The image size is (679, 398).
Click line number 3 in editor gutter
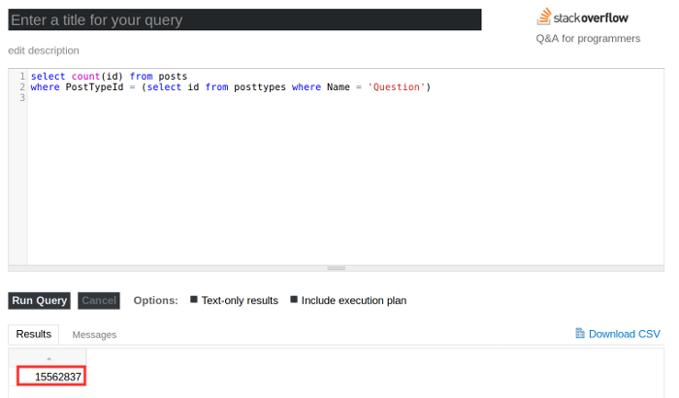(22, 97)
